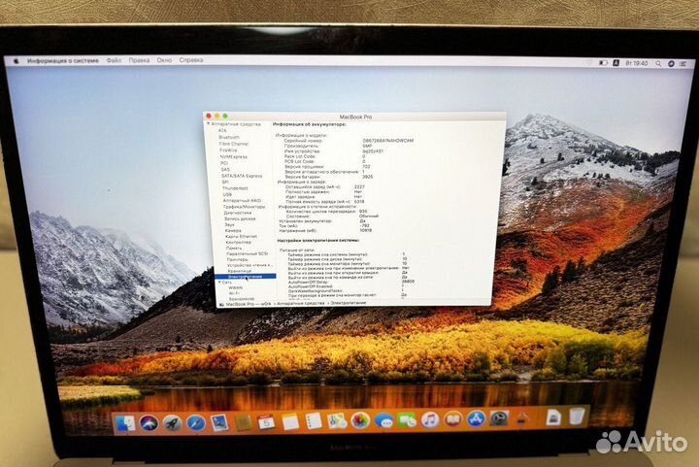Select SPI in the sidebar
This screenshot has width=699, height=467.
click(x=225, y=182)
